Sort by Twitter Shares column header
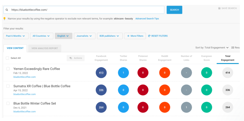 pos(123,58)
